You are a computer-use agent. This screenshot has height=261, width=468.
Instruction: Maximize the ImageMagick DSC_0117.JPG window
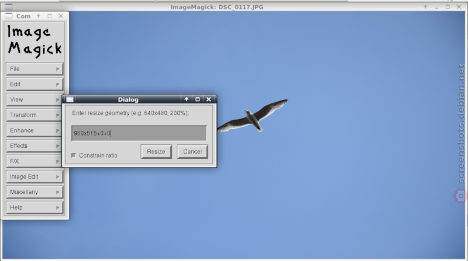(448, 6)
